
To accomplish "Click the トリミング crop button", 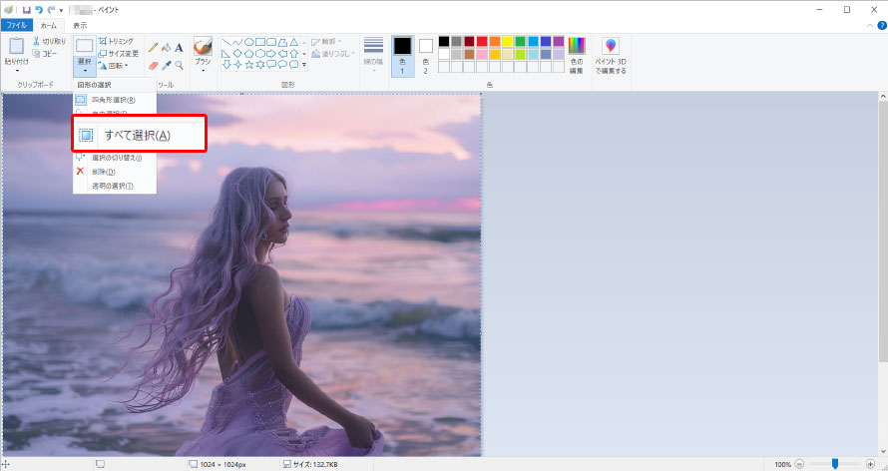I will [117, 41].
